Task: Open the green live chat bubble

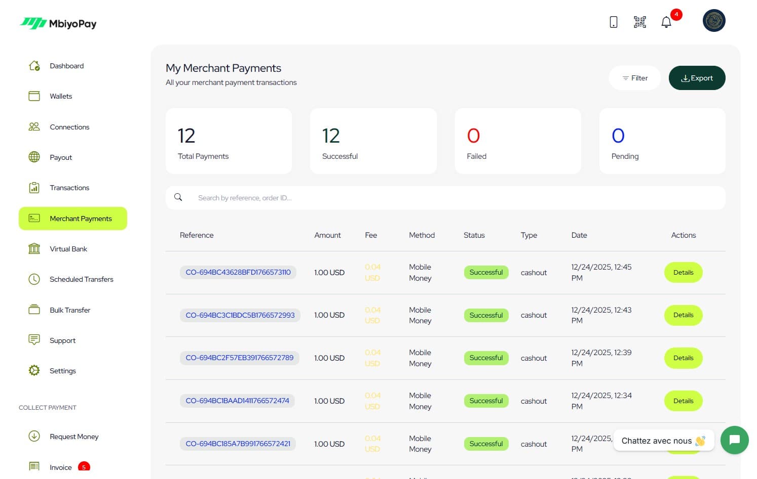Action: (x=734, y=440)
